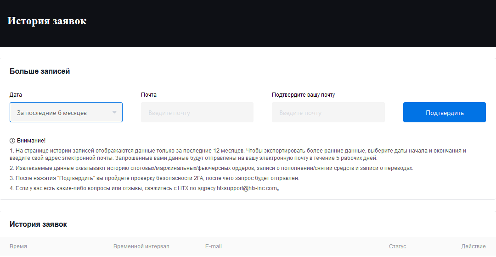Viewport: 496px width, 257px height.
Task: Open the date range dropdown 'За последние 6 месяцев'
Action: point(60,113)
